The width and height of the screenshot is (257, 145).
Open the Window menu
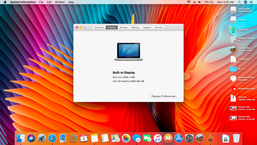tap(60, 2)
